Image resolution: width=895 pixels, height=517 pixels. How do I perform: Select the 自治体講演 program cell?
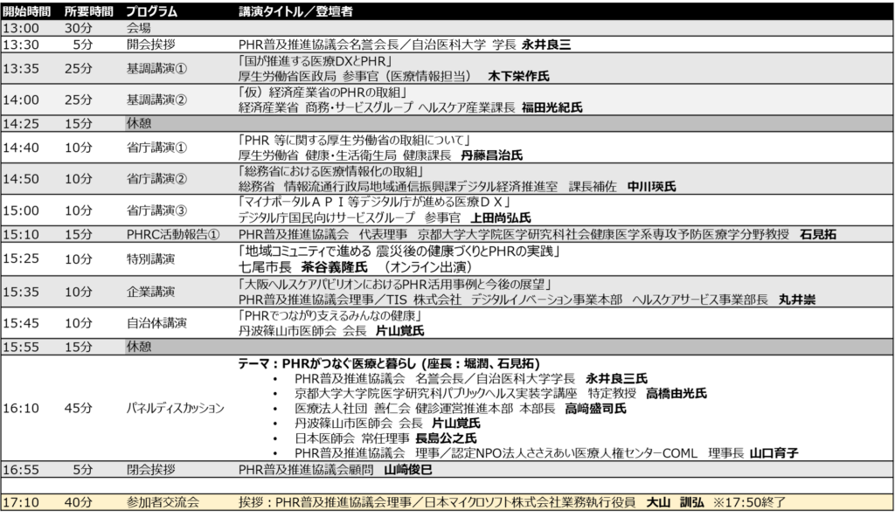coord(157,322)
